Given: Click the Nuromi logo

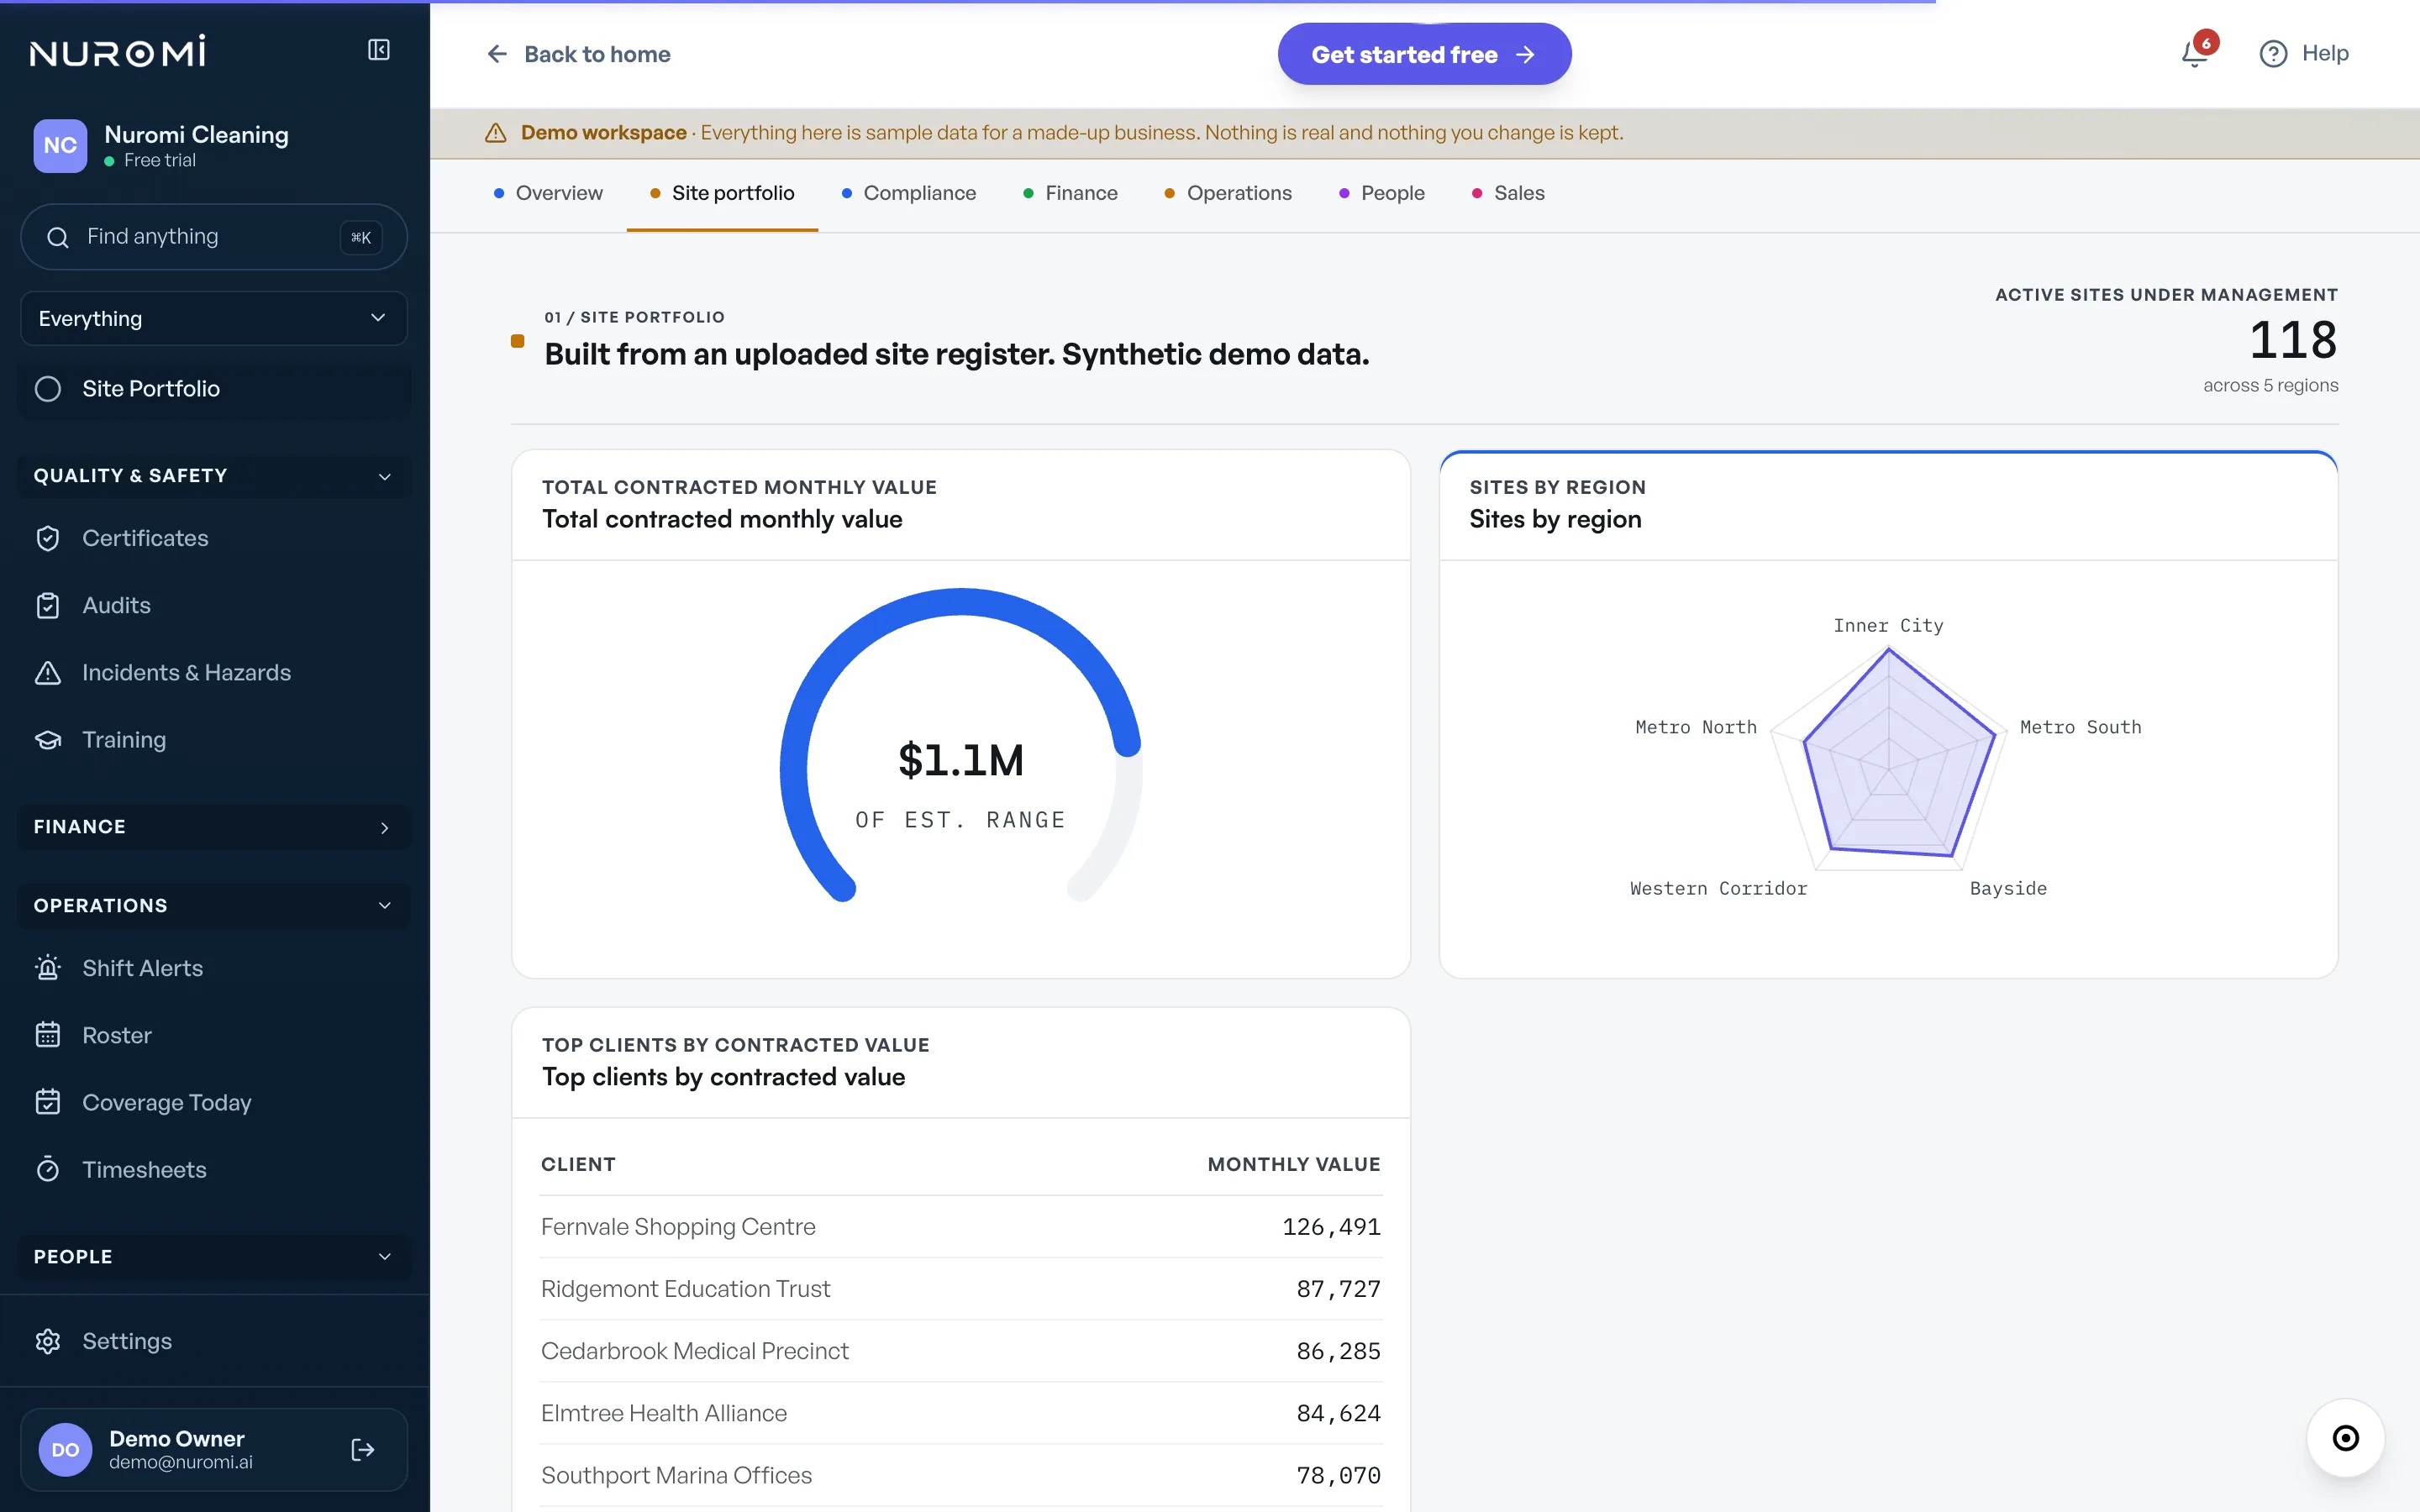Looking at the screenshot, I should click(x=118, y=51).
